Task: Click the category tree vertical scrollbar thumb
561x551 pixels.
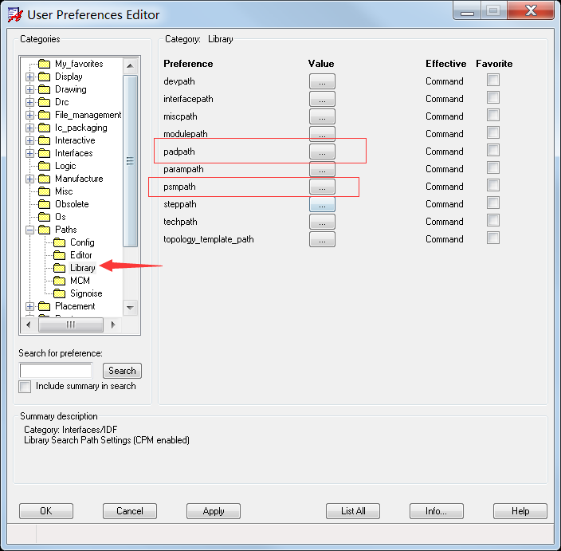Action: pos(130,161)
